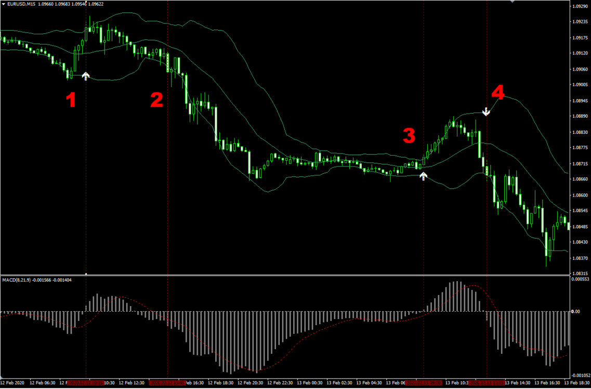Click the 2020.02.12 15:45 vertical line date marker
The image size is (591, 389).
click(167, 383)
